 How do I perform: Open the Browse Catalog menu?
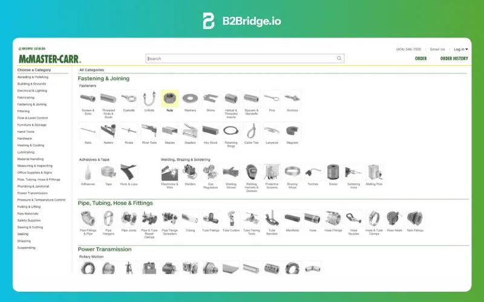[x=32, y=49]
